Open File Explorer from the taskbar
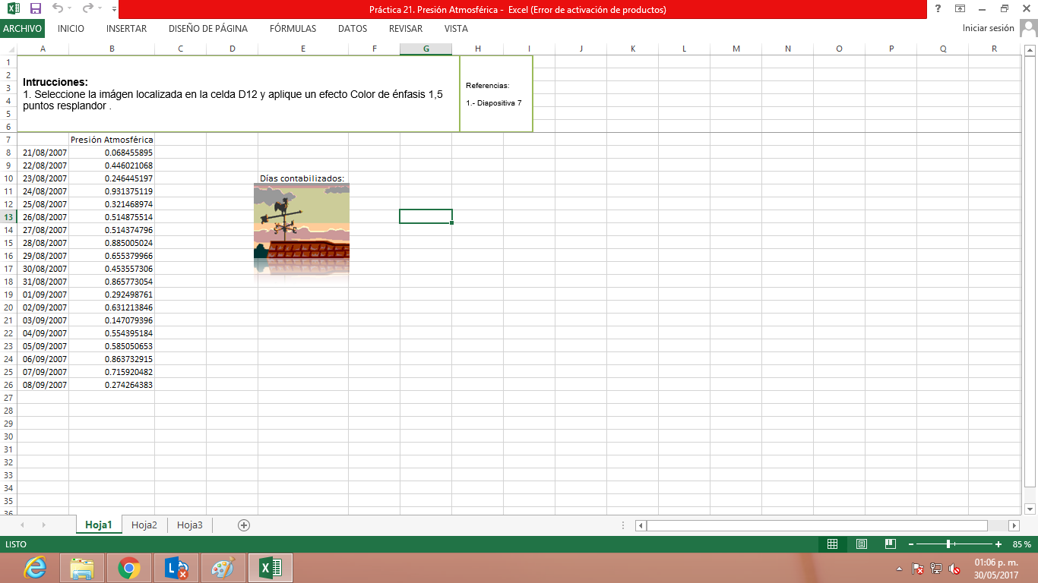This screenshot has height=583, width=1038. (82, 568)
